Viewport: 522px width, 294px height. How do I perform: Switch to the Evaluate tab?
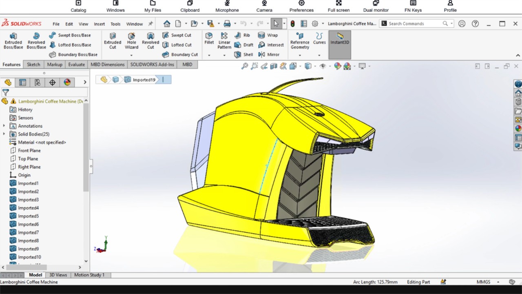(76, 65)
